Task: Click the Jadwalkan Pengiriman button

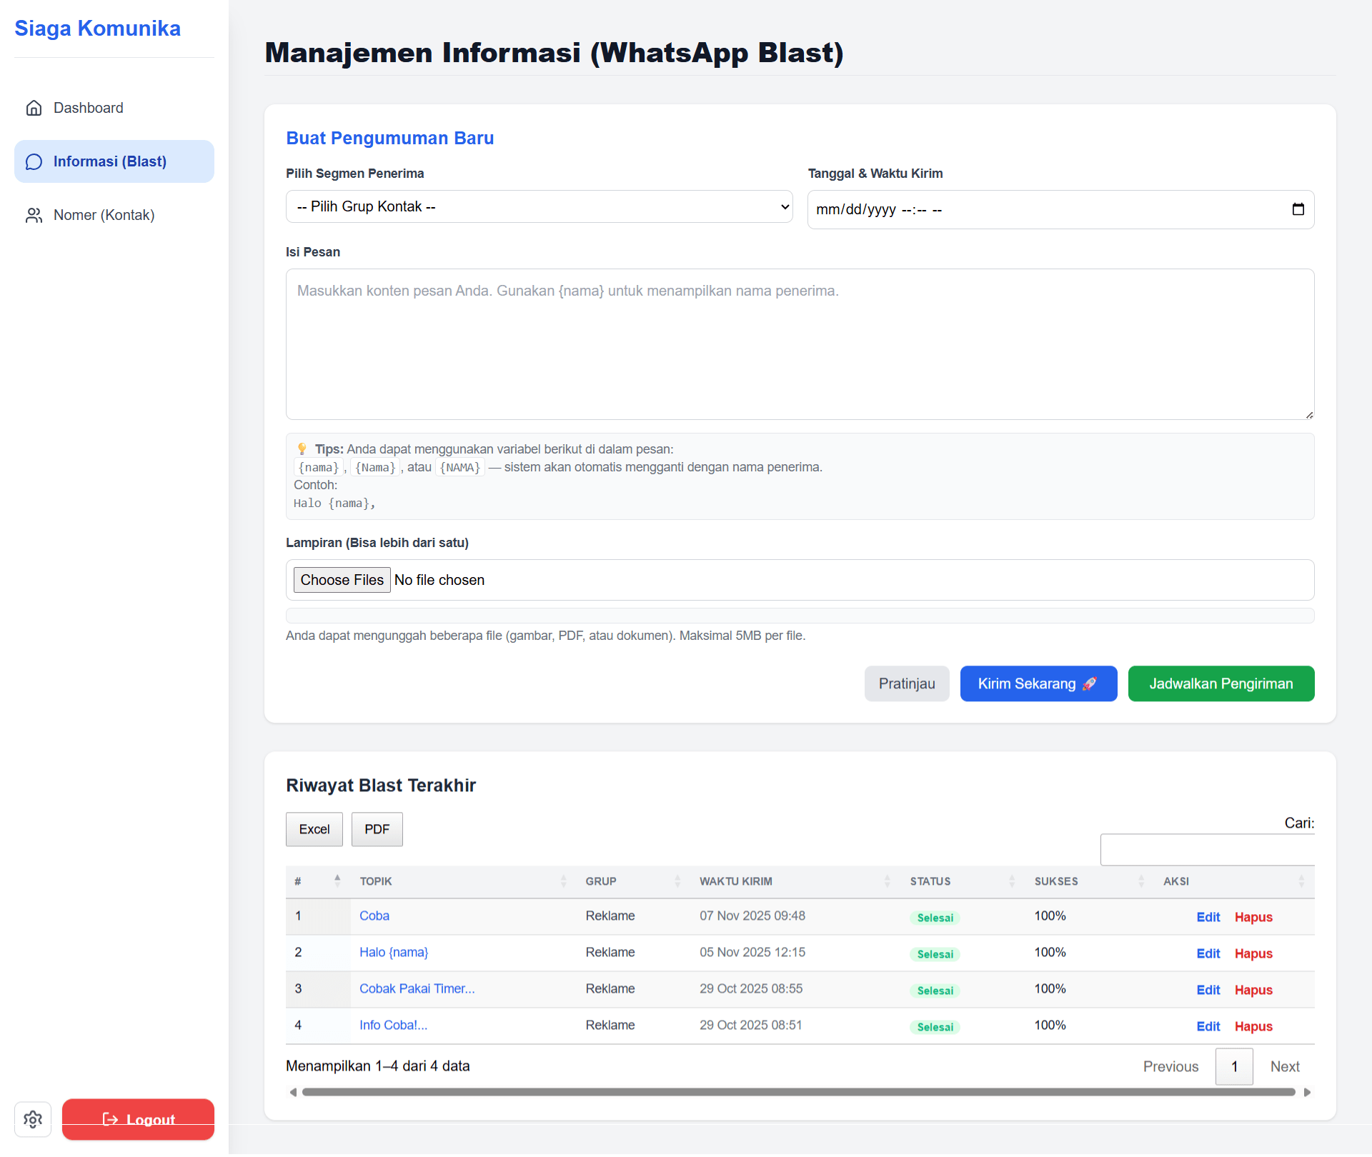Action: [x=1221, y=683]
